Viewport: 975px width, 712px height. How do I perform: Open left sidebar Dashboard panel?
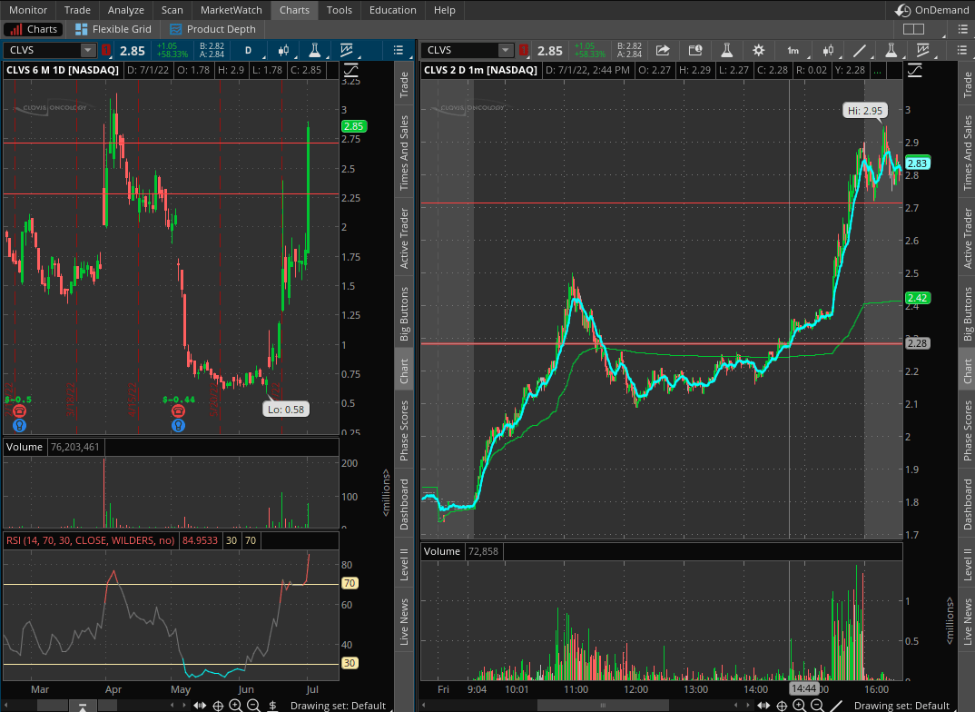(404, 504)
